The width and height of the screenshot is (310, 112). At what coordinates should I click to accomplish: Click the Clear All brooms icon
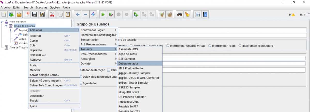pyautogui.click(x=169, y=14)
